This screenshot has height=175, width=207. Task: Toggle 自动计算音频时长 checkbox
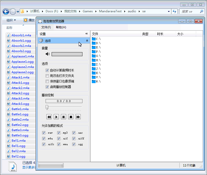[47, 70]
